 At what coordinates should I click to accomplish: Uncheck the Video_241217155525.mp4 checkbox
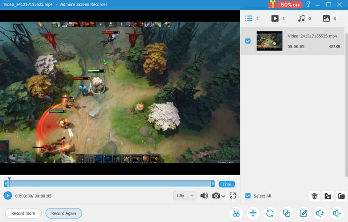click(x=248, y=41)
